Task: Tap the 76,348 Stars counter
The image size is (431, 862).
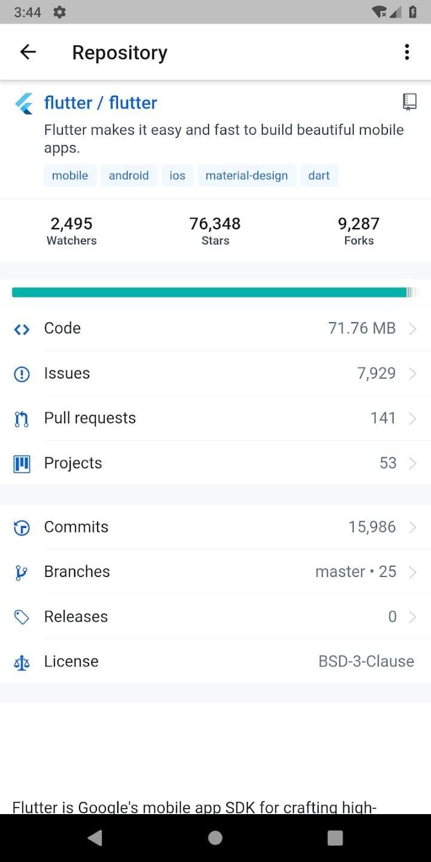Action: [215, 230]
